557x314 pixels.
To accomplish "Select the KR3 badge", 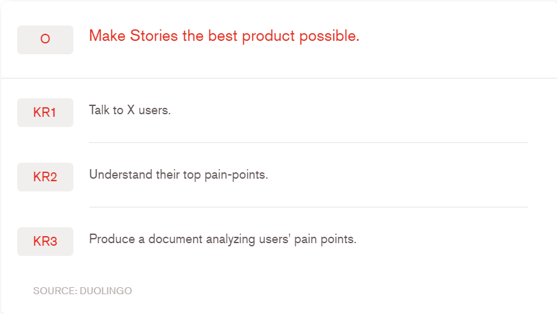I will (x=45, y=242).
